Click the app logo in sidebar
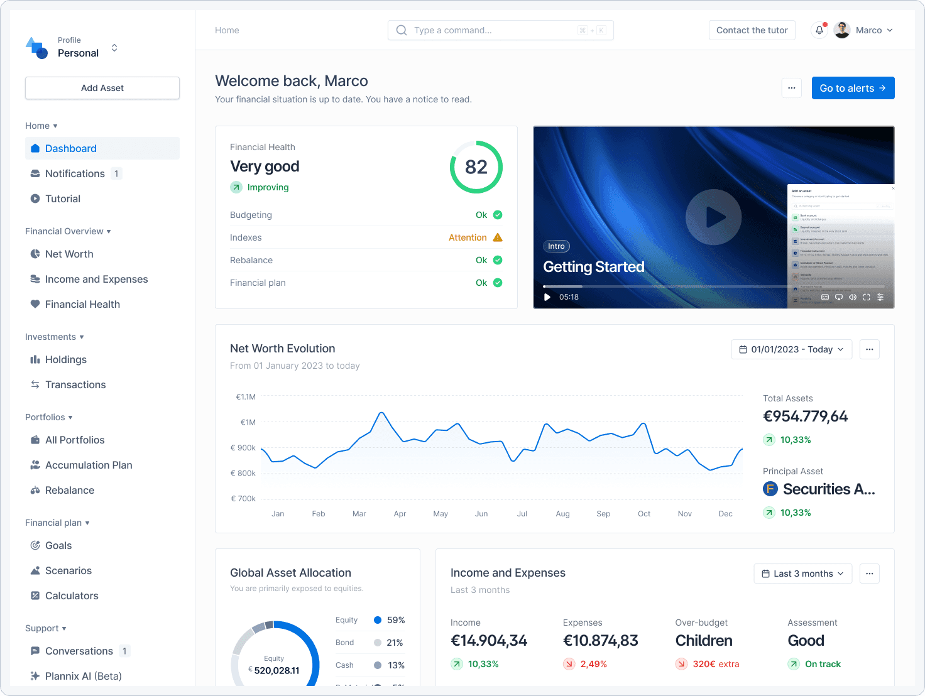925x696 pixels. point(36,48)
